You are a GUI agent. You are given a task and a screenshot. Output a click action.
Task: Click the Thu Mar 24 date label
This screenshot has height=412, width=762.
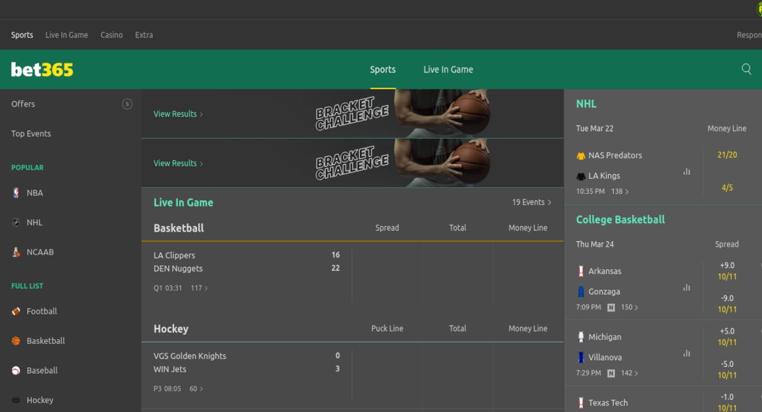[x=595, y=244]
